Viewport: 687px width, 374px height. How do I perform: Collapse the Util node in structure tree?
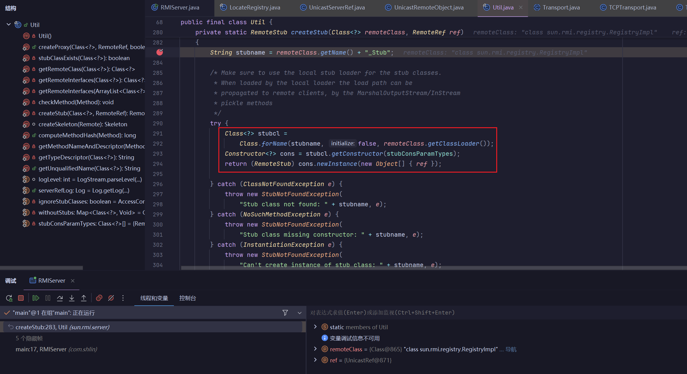coord(9,25)
